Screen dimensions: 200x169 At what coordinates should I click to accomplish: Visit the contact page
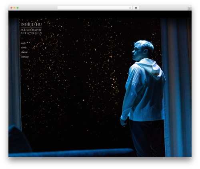click(x=24, y=57)
